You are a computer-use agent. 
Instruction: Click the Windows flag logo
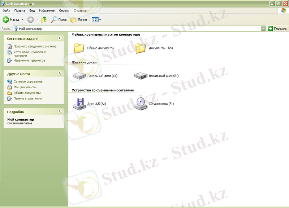click(284, 10)
